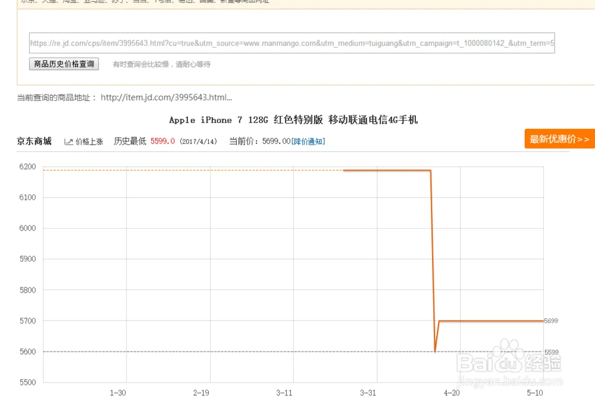Click the 5600 y-axis label
This screenshot has height=402, width=595.
tap(27, 352)
